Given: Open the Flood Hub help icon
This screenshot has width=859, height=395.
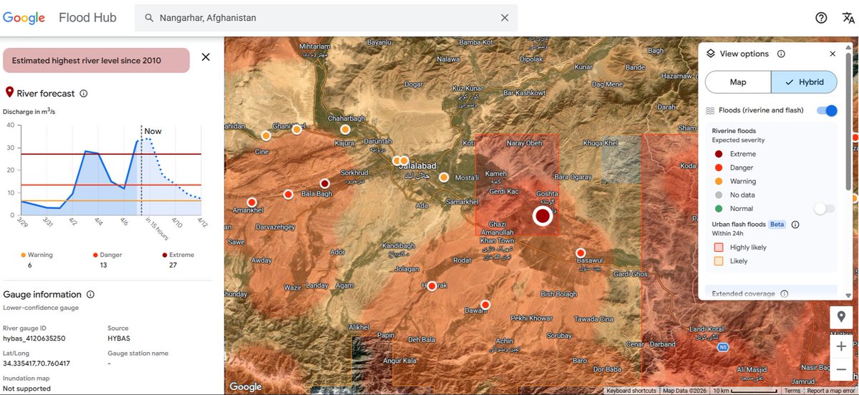Looking at the screenshot, I should coord(821,18).
